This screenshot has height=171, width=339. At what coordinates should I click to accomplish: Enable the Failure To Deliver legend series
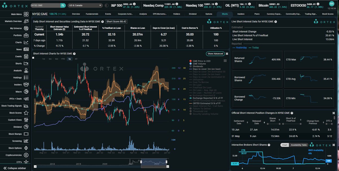(x=200, y=109)
